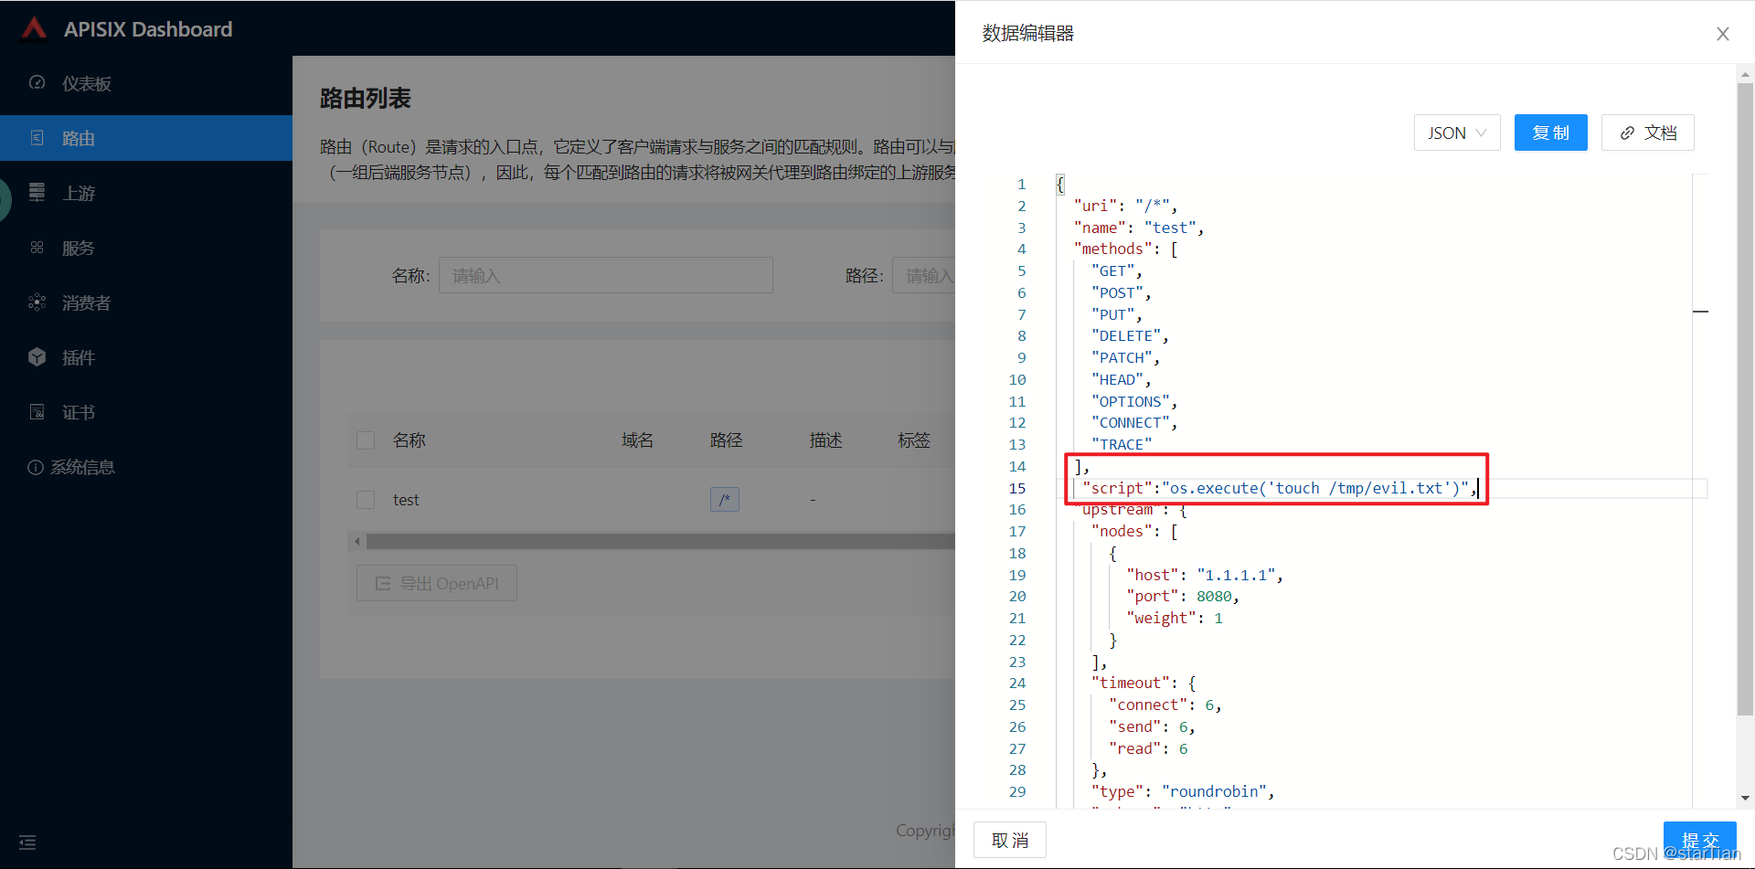Click the 服务 services icon

pyautogui.click(x=37, y=248)
